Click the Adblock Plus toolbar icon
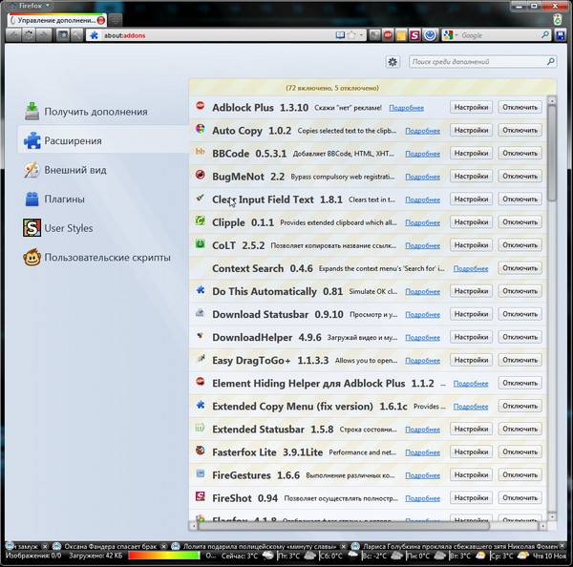The width and height of the screenshot is (573, 567). [x=388, y=35]
